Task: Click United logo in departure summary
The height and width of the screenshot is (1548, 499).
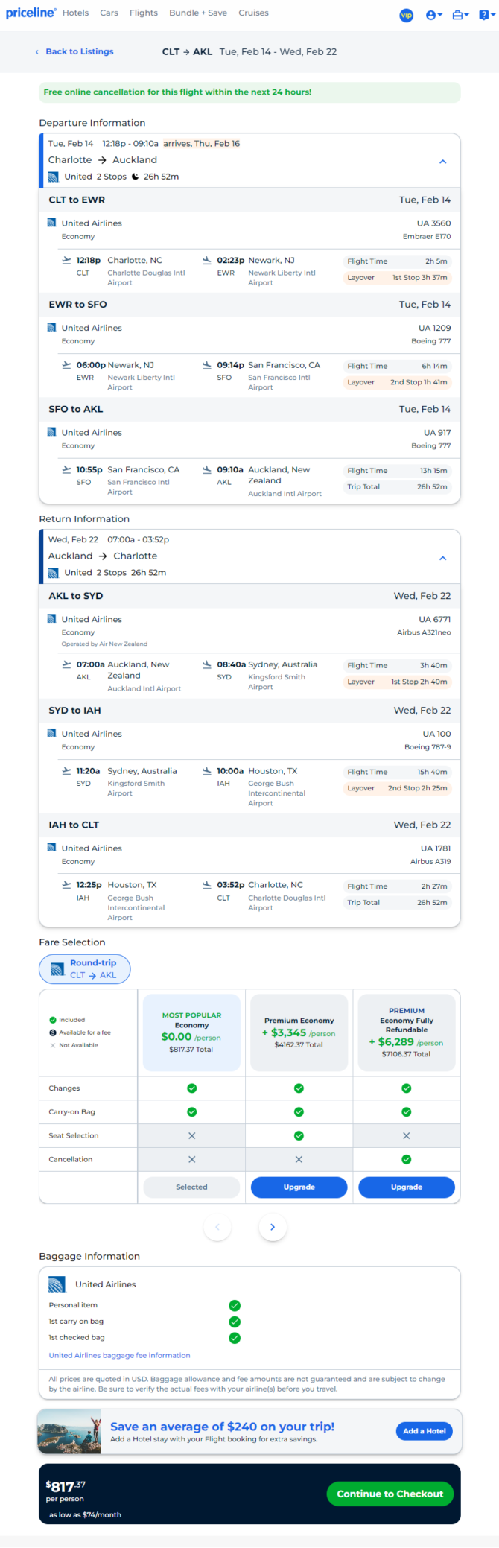Action: [53, 177]
